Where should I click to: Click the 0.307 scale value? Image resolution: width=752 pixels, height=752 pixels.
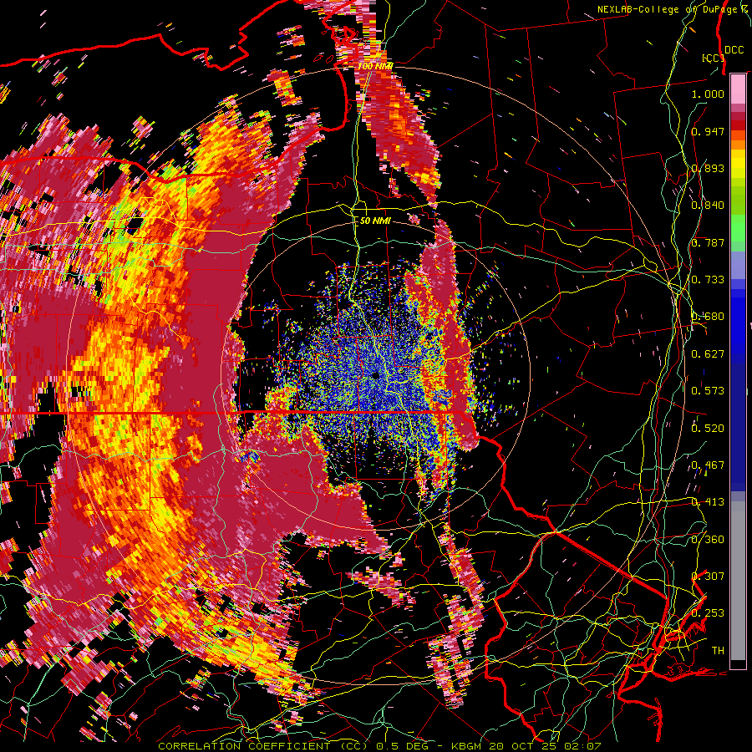pos(708,576)
